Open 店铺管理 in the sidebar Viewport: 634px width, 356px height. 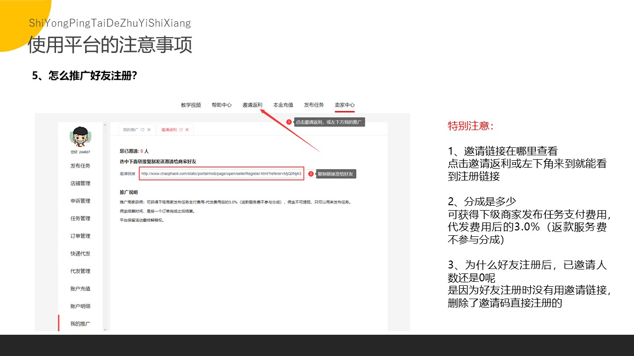[80, 183]
